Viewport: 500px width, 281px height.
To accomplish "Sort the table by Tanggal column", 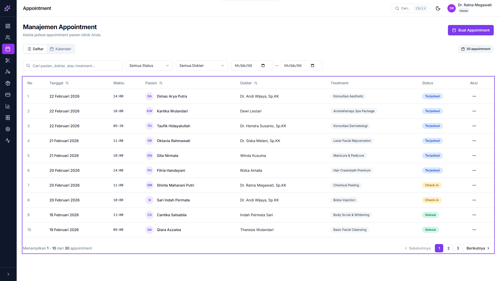I will [59, 83].
